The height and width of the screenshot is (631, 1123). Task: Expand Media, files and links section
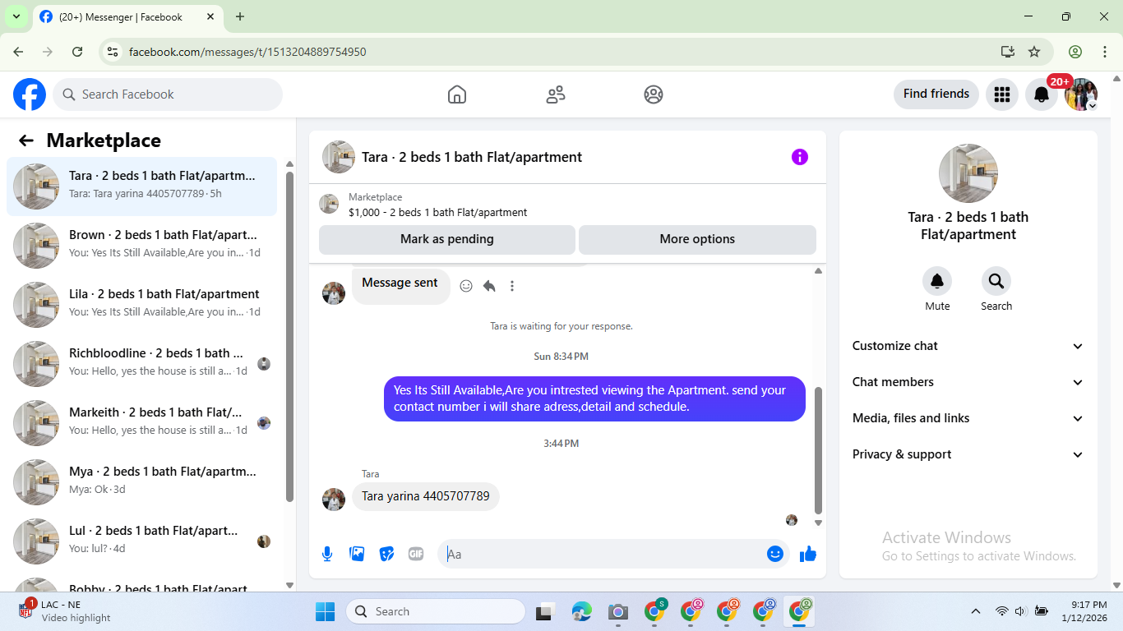click(x=968, y=418)
